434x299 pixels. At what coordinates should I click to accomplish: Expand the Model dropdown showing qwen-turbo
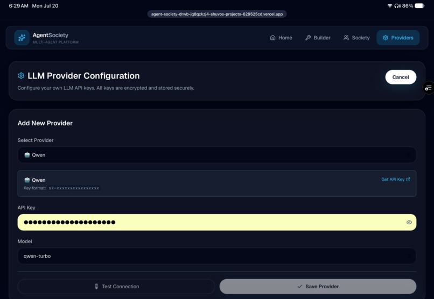(x=216, y=256)
